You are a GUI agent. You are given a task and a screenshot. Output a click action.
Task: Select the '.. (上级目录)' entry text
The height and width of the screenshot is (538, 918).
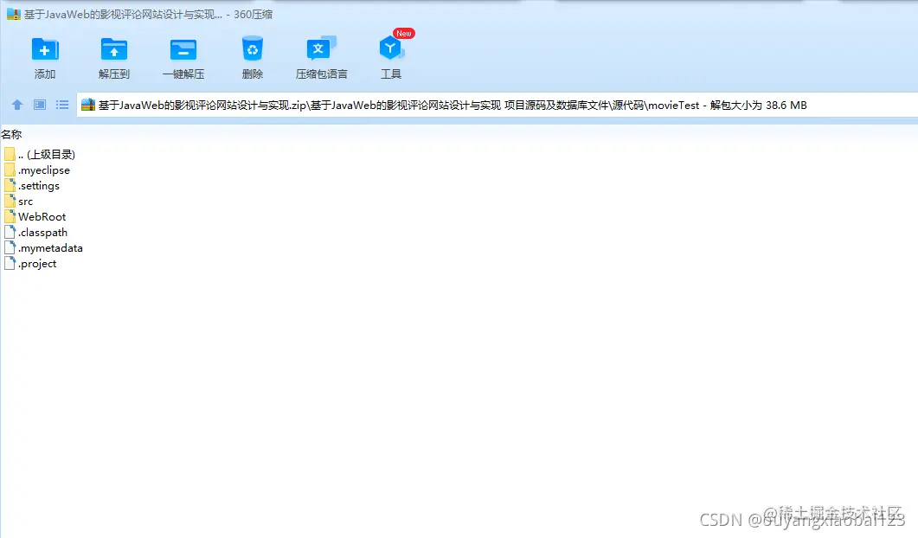coord(46,155)
